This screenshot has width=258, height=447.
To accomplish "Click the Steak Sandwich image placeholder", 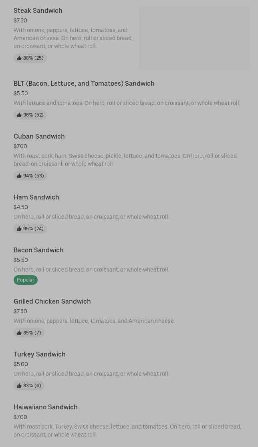I will coord(194,38).
